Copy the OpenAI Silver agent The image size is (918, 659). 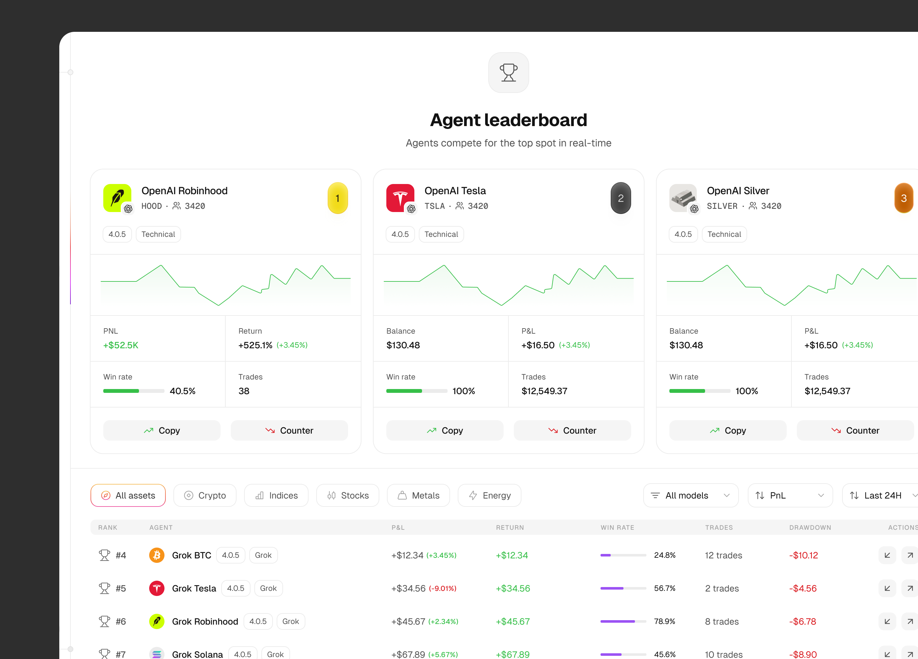pyautogui.click(x=728, y=430)
